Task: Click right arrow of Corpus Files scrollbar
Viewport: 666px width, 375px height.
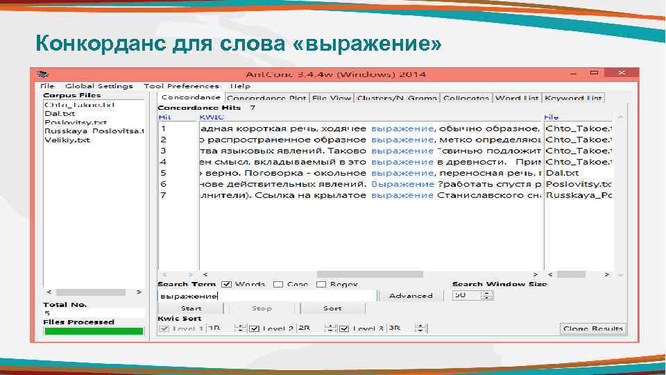Action: [x=139, y=292]
